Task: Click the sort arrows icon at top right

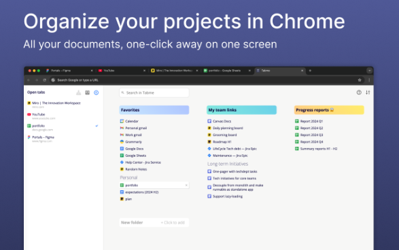Action: tap(368, 92)
